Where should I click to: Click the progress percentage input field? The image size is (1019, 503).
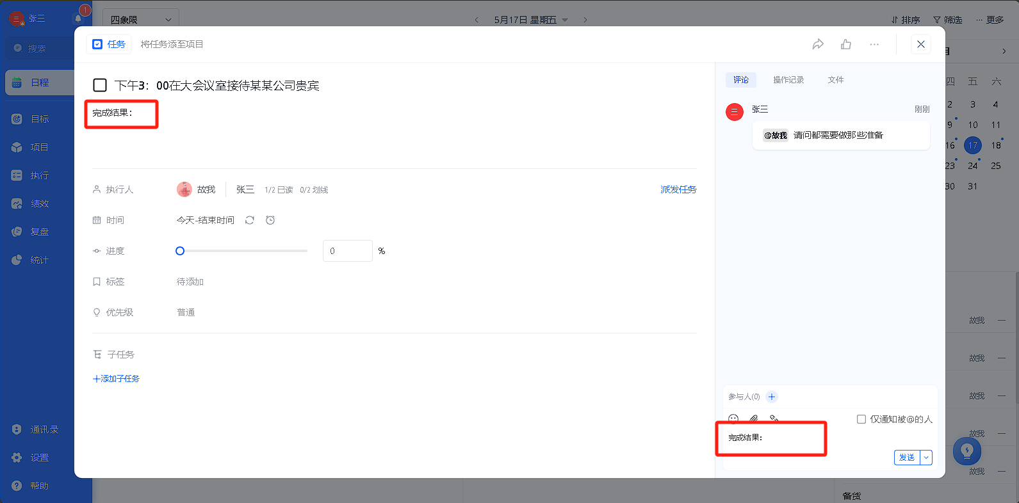pyautogui.click(x=348, y=251)
